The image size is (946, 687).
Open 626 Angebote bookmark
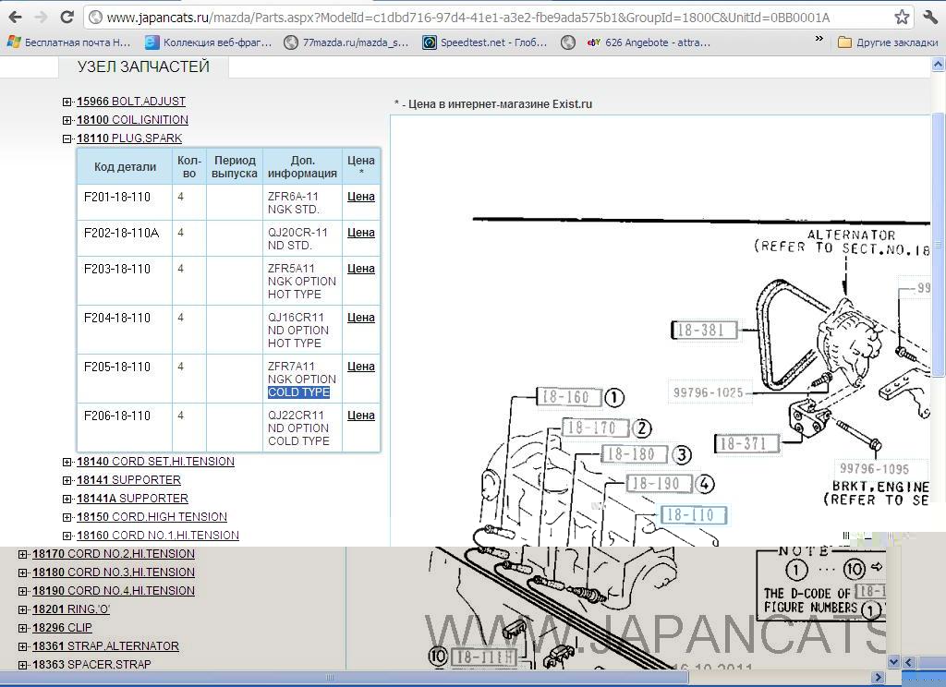648,42
